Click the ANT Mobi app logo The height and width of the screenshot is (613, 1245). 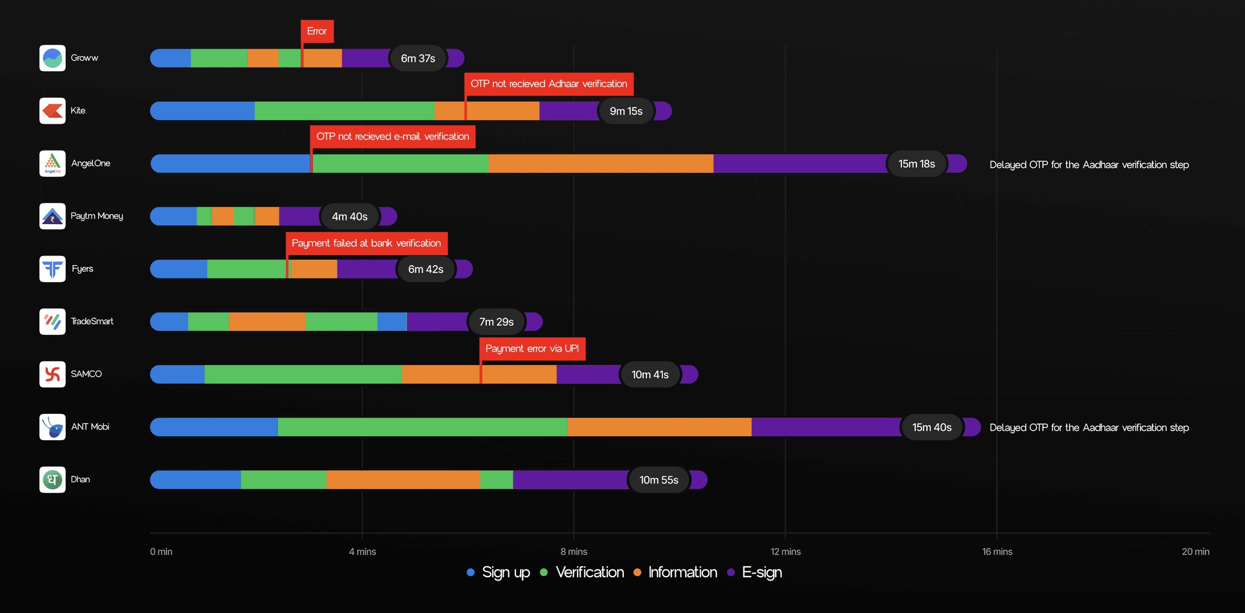pos(52,427)
